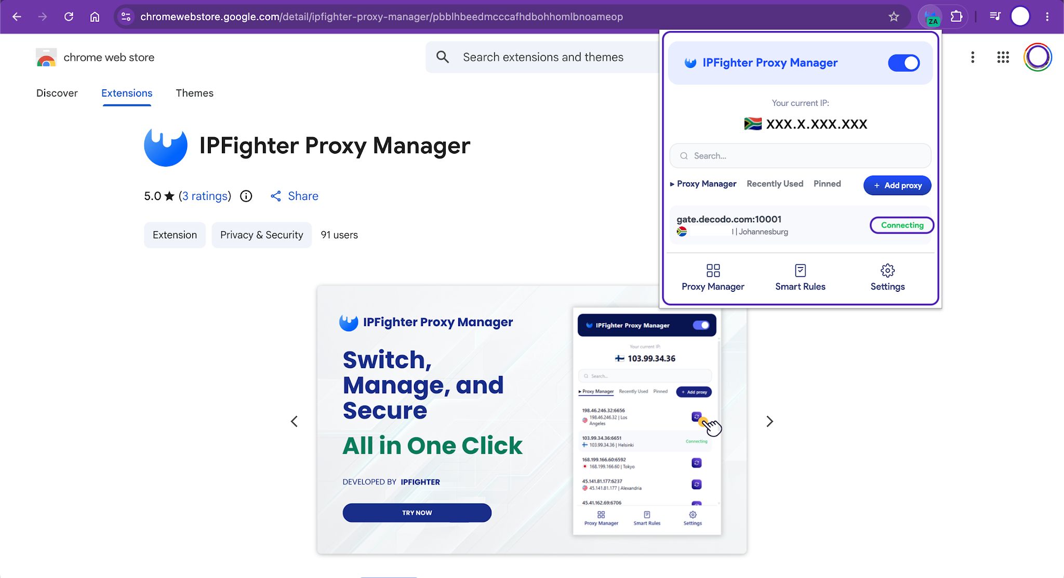Open the Extensions puzzle menu
Screen dimensions: 1064x578
click(x=956, y=17)
